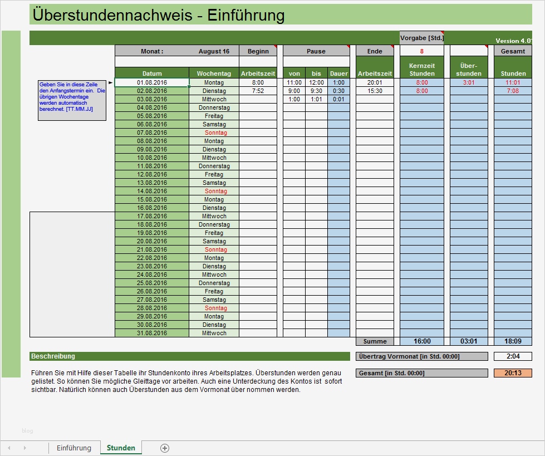
Task: Select Pause von cell 9:00
Action: point(294,91)
